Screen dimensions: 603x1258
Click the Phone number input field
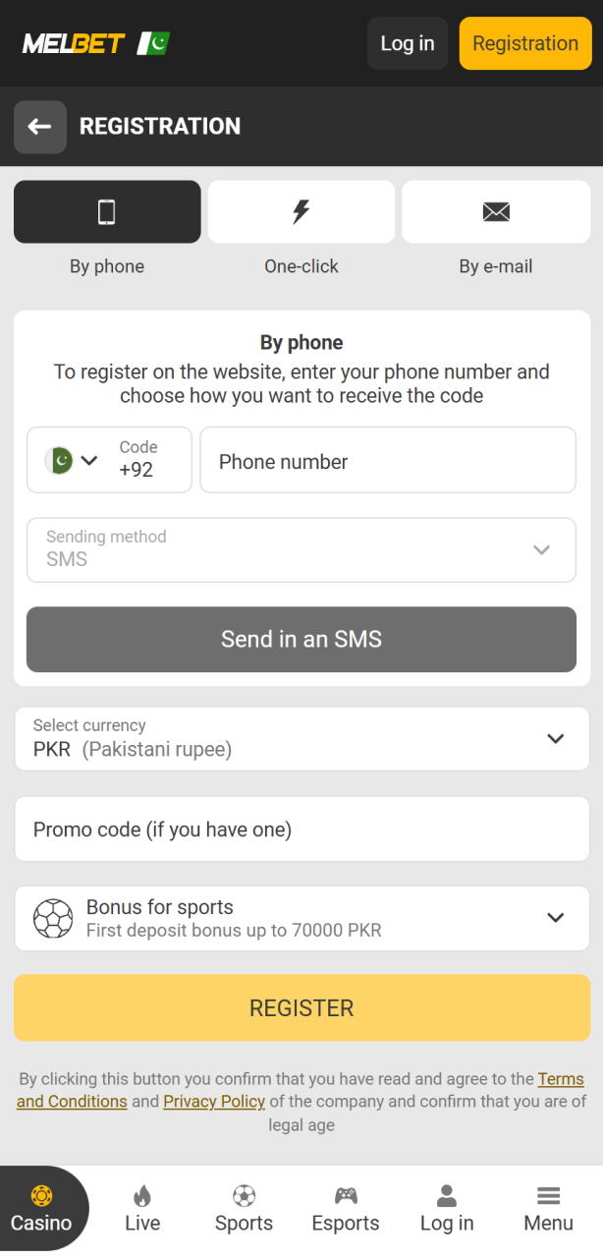(x=388, y=459)
